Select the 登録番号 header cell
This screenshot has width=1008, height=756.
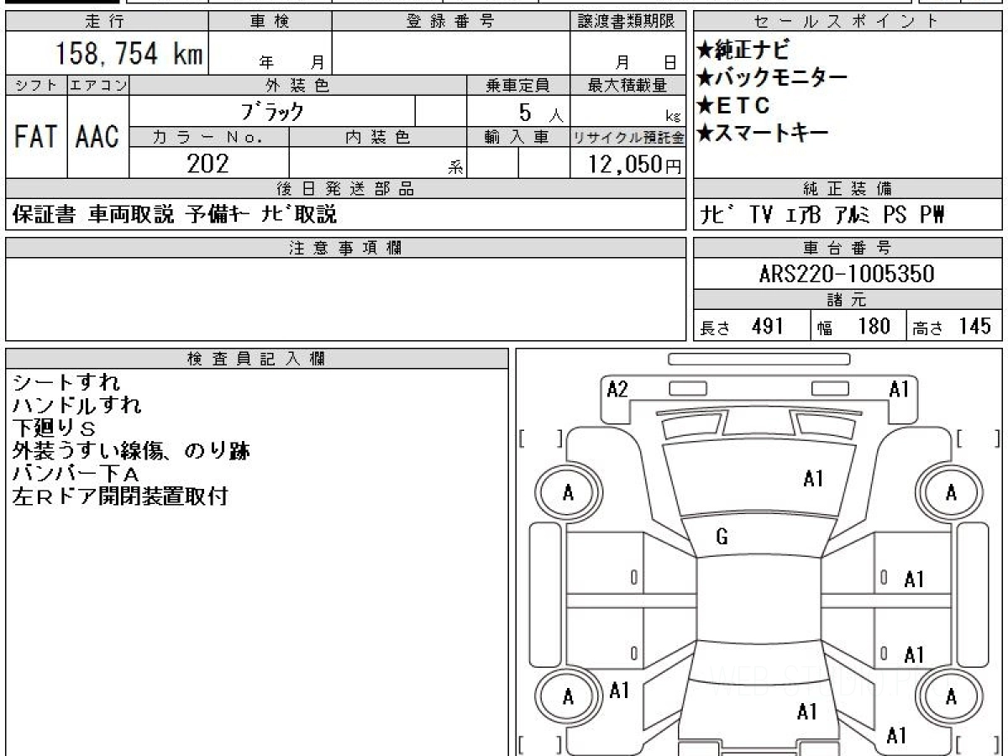(451, 21)
